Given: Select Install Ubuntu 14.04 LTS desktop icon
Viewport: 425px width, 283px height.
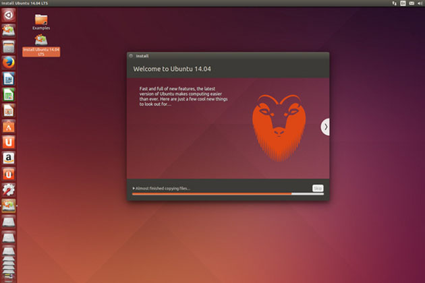Looking at the screenshot, I should (x=41, y=46).
